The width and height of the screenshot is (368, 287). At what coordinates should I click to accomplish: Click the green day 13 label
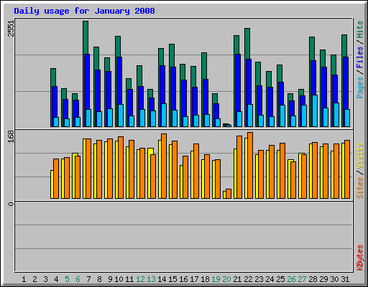[x=151, y=279]
